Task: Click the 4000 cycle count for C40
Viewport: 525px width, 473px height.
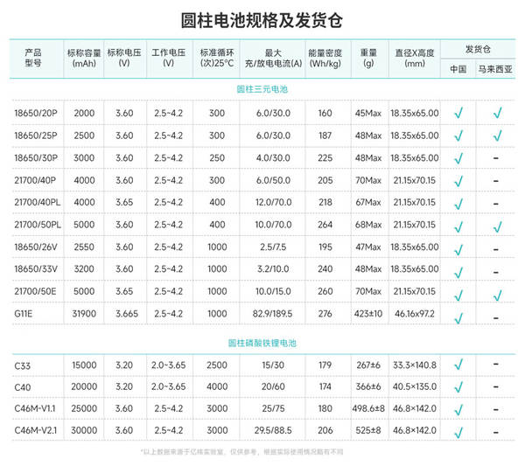Action: click(217, 386)
